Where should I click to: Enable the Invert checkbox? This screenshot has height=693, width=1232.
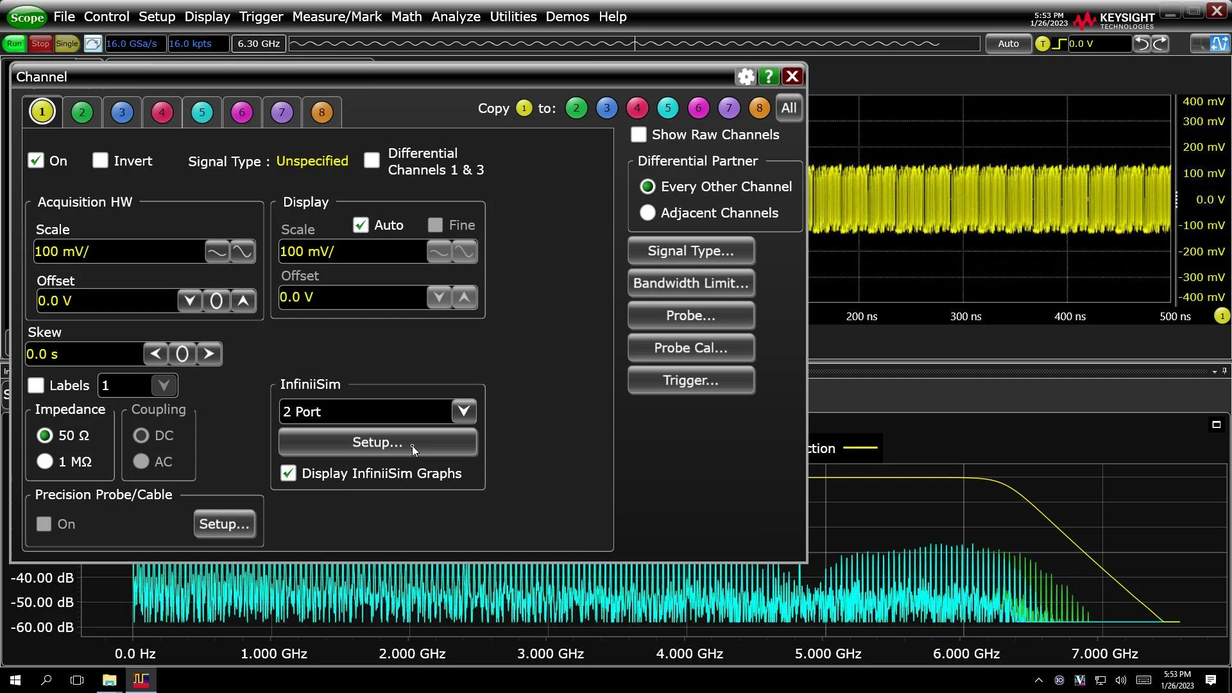[100, 160]
